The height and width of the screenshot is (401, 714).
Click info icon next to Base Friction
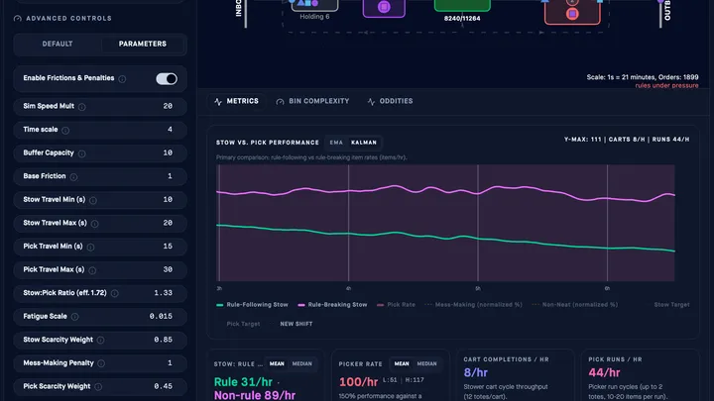(x=73, y=177)
